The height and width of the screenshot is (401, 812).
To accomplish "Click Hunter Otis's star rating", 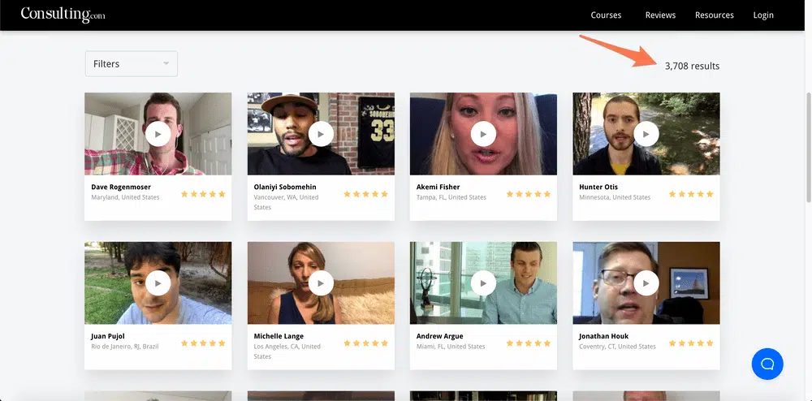I will (x=691, y=194).
